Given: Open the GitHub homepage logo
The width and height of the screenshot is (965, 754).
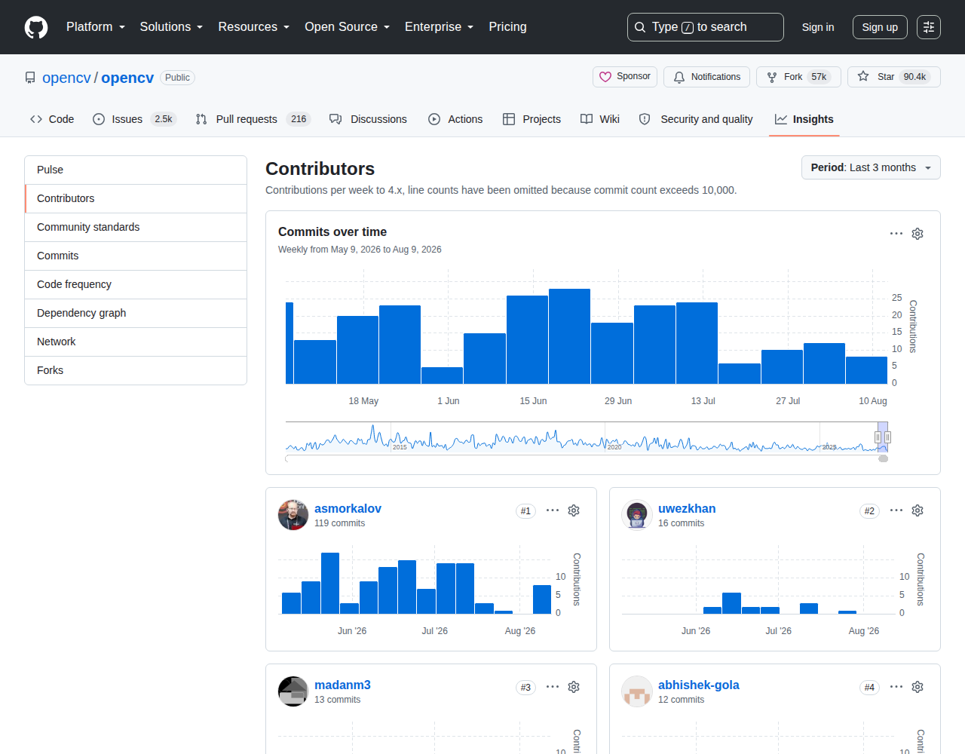Looking at the screenshot, I should pyautogui.click(x=36, y=27).
